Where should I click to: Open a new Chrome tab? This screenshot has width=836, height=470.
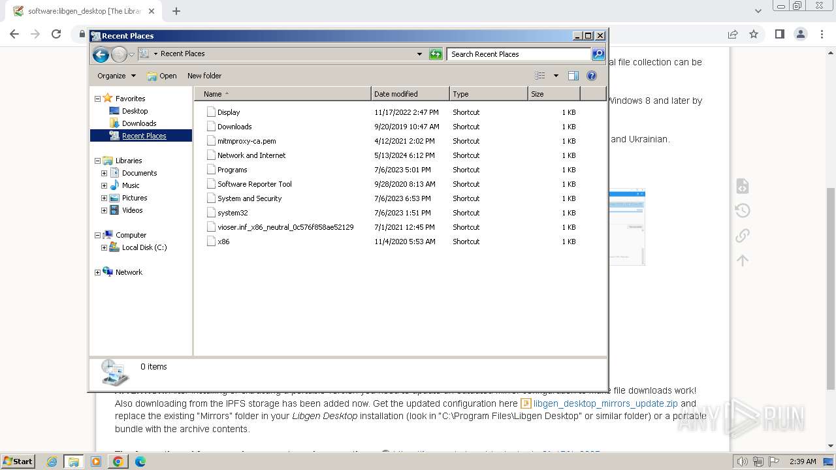click(x=176, y=11)
